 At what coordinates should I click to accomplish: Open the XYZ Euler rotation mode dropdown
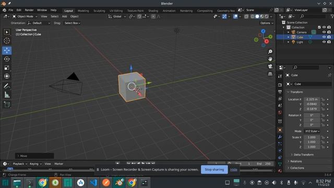tap(312, 131)
